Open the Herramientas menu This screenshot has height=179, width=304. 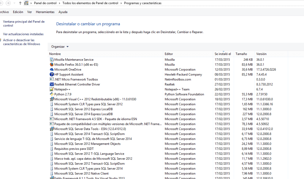point(45,12)
